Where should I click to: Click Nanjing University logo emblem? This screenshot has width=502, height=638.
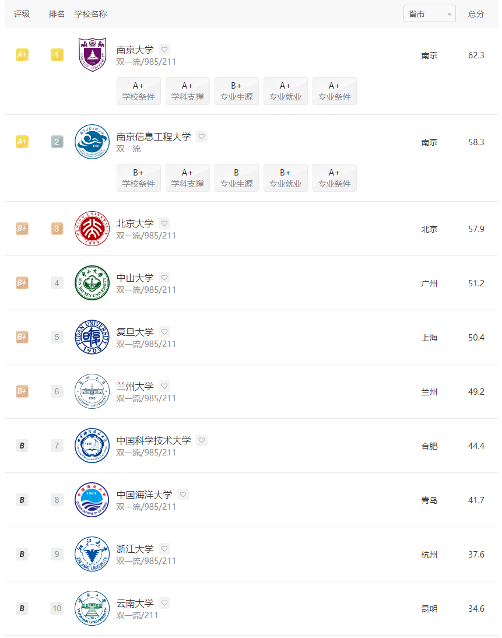tap(92, 55)
